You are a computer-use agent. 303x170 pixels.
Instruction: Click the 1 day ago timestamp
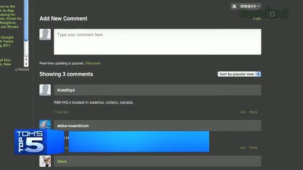coord(61,112)
